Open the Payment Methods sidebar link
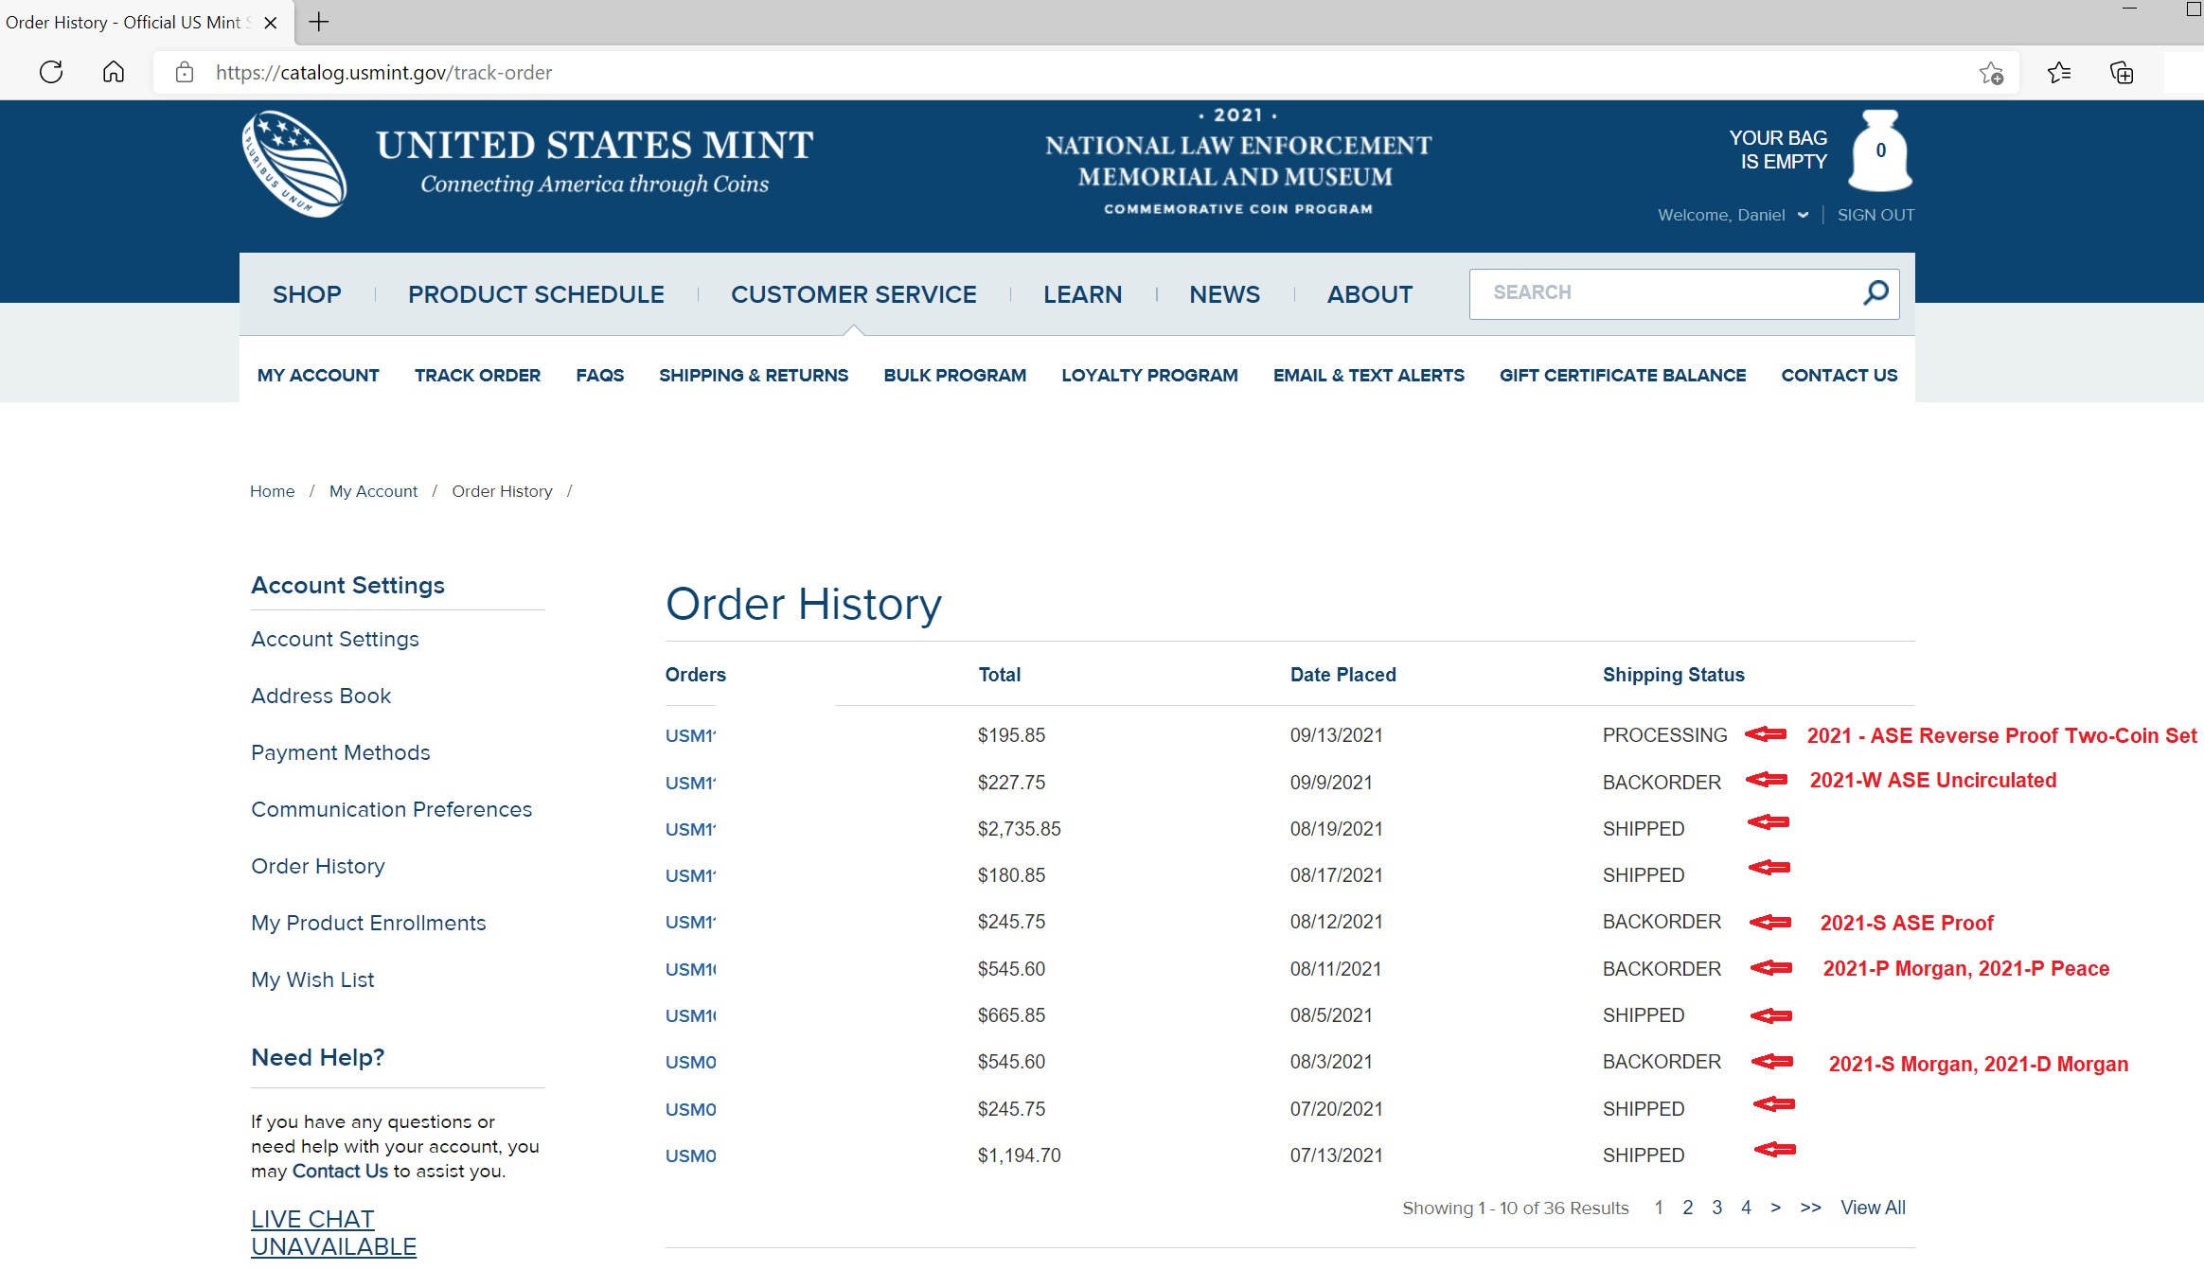2204x1270 pixels. click(x=340, y=752)
